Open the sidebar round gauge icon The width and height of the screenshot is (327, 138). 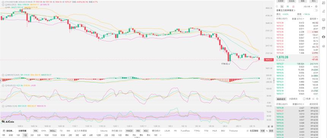[x=324, y=46]
